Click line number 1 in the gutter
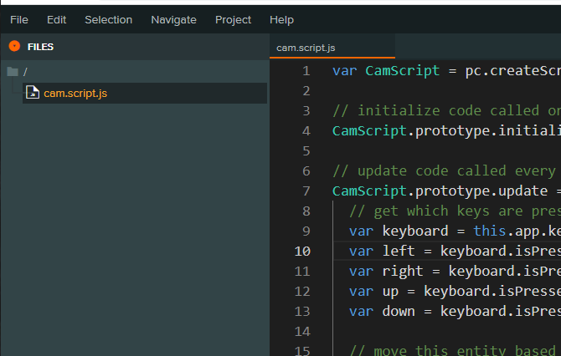 306,70
